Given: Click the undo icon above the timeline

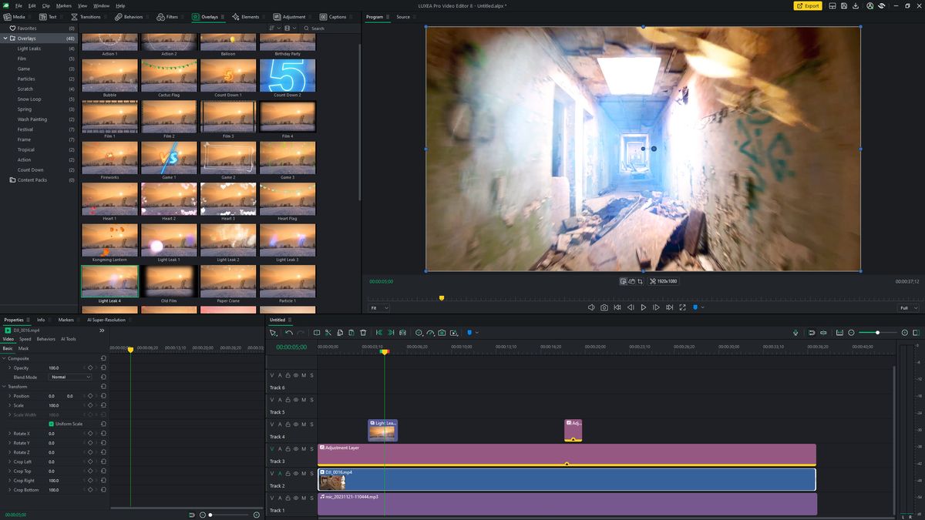Looking at the screenshot, I should point(289,333).
